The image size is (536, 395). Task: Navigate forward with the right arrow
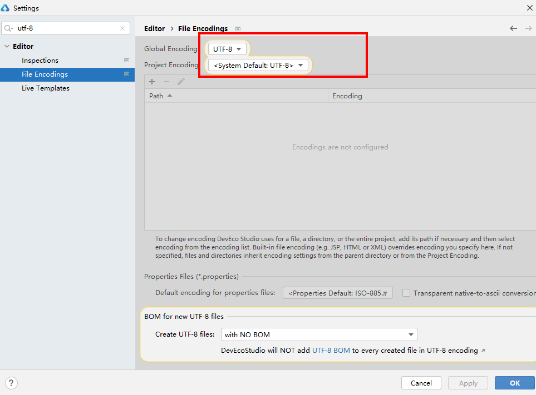pos(528,28)
